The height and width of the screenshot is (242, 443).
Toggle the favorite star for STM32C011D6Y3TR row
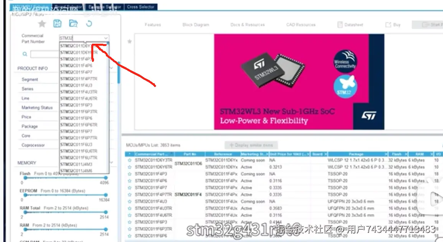[130, 160]
